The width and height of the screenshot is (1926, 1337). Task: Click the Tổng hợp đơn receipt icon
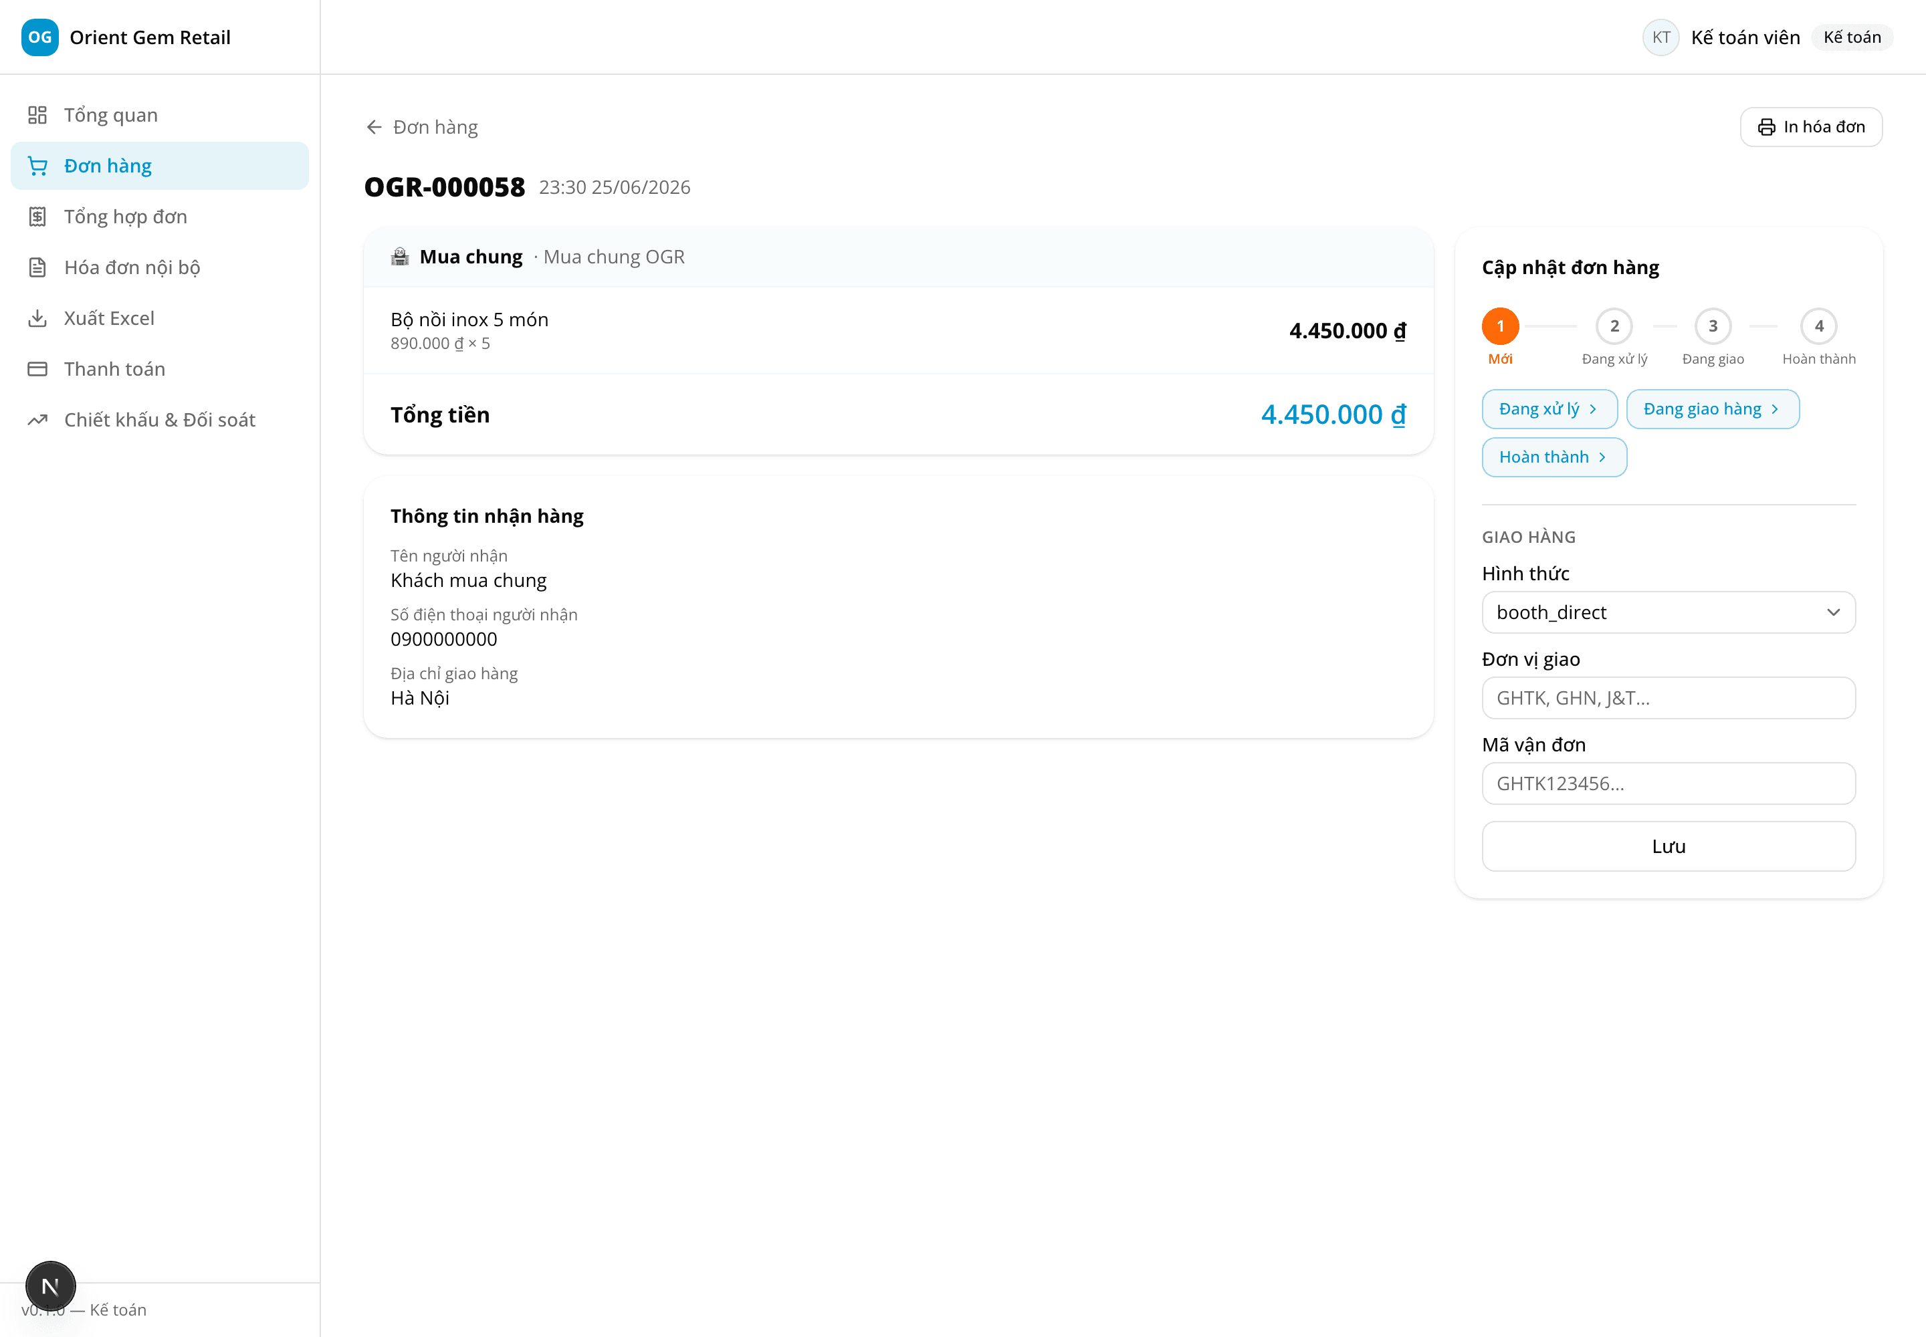click(x=37, y=217)
